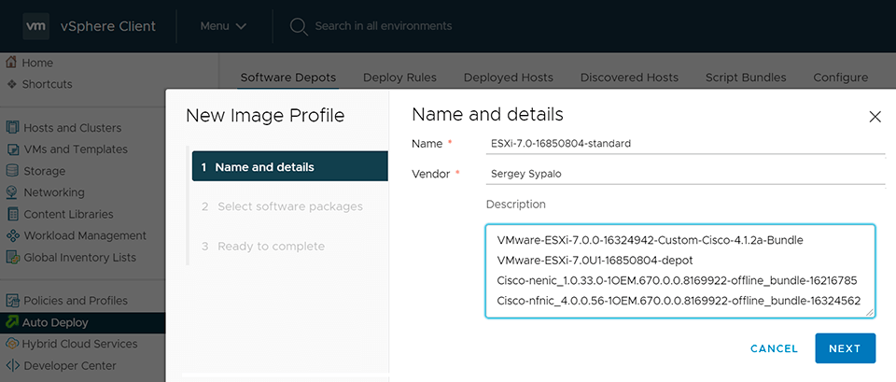The height and width of the screenshot is (382, 896).
Task: Click the VMware vm logo icon
Action: pos(37,26)
